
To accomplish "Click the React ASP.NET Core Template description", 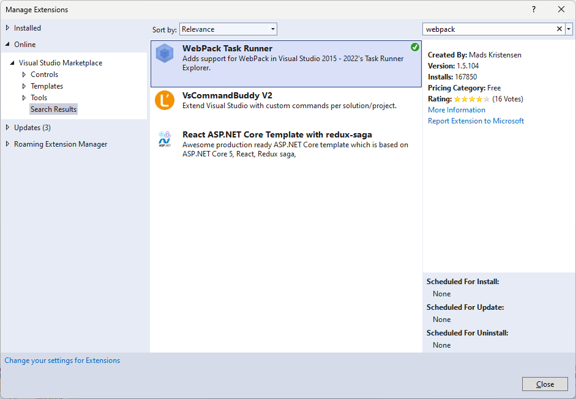I will coord(296,149).
